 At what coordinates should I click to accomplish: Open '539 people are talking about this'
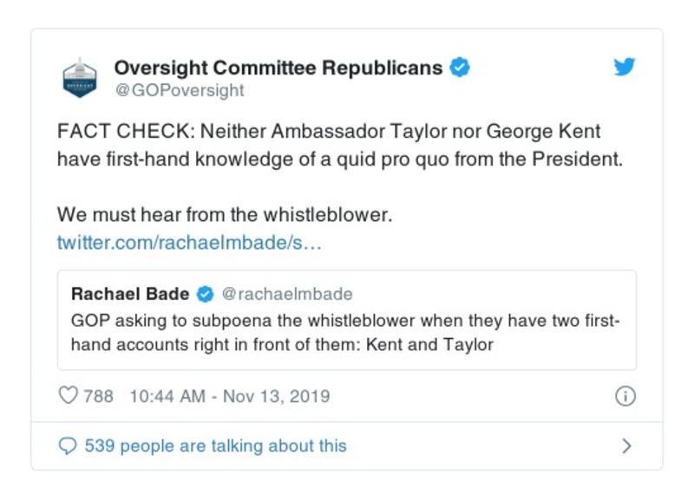215,446
